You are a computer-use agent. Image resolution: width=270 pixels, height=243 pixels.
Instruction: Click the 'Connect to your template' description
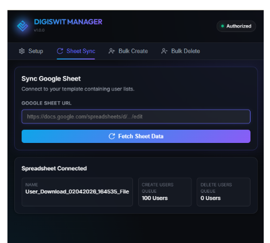point(78,89)
